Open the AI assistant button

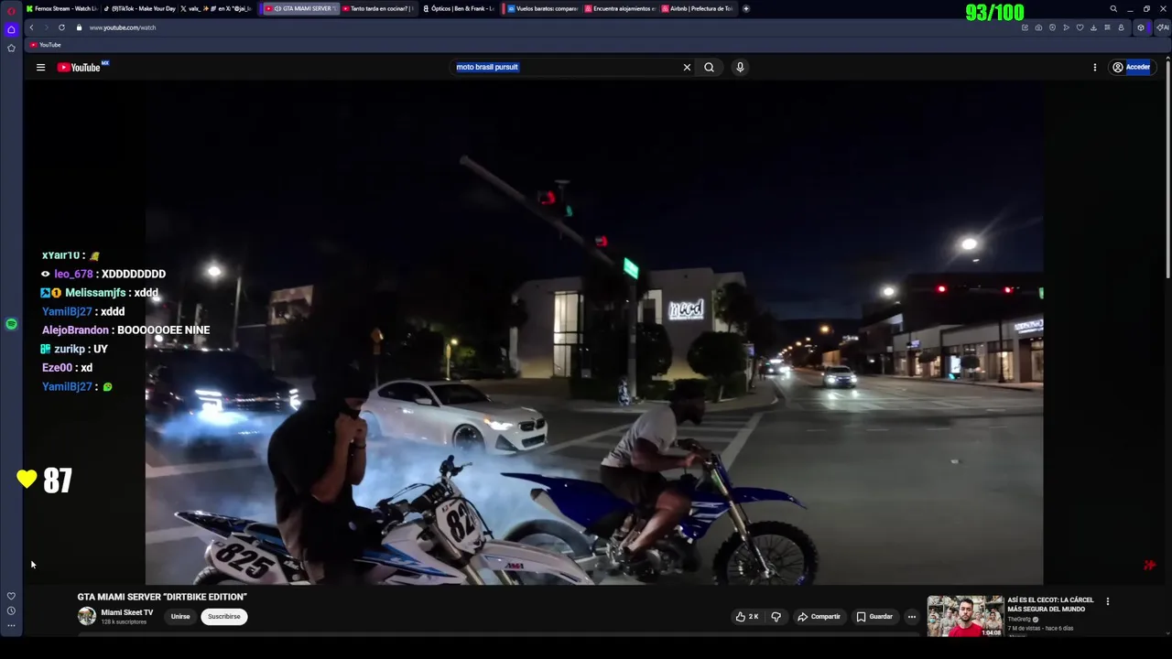(1162, 27)
